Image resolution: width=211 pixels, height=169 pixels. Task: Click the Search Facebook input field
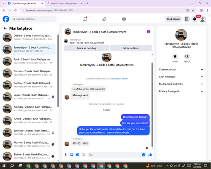[34, 19]
